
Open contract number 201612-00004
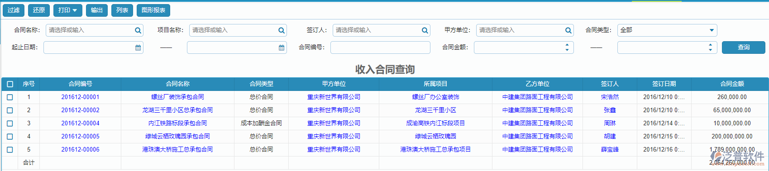(x=81, y=123)
